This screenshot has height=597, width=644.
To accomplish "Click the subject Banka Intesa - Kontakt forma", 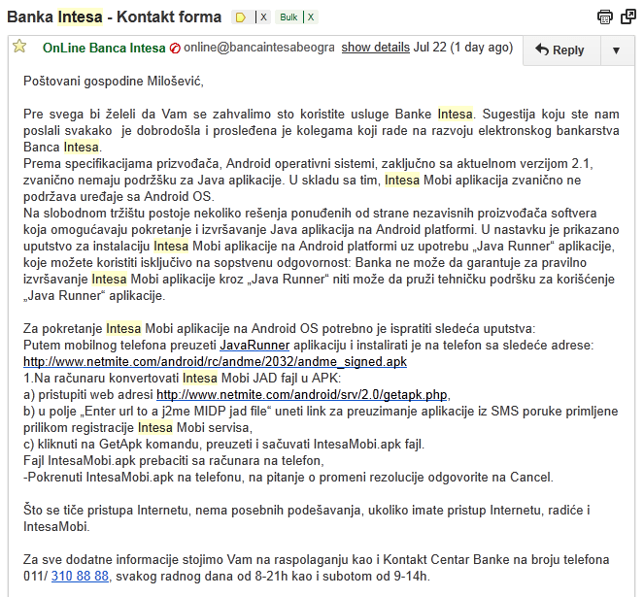I will 115,17.
